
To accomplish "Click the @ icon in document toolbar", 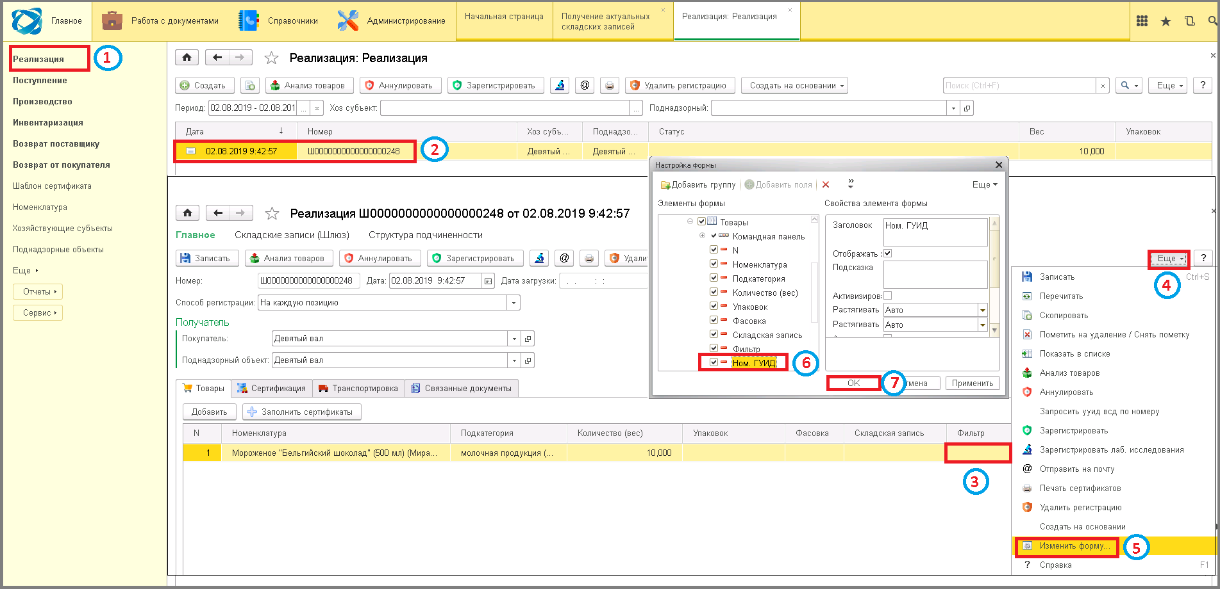I will coord(564,258).
